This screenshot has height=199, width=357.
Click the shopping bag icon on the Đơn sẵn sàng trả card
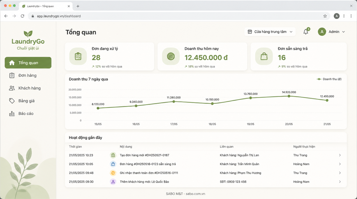(264, 56)
